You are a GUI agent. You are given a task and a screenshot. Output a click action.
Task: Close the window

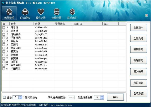(145, 2)
